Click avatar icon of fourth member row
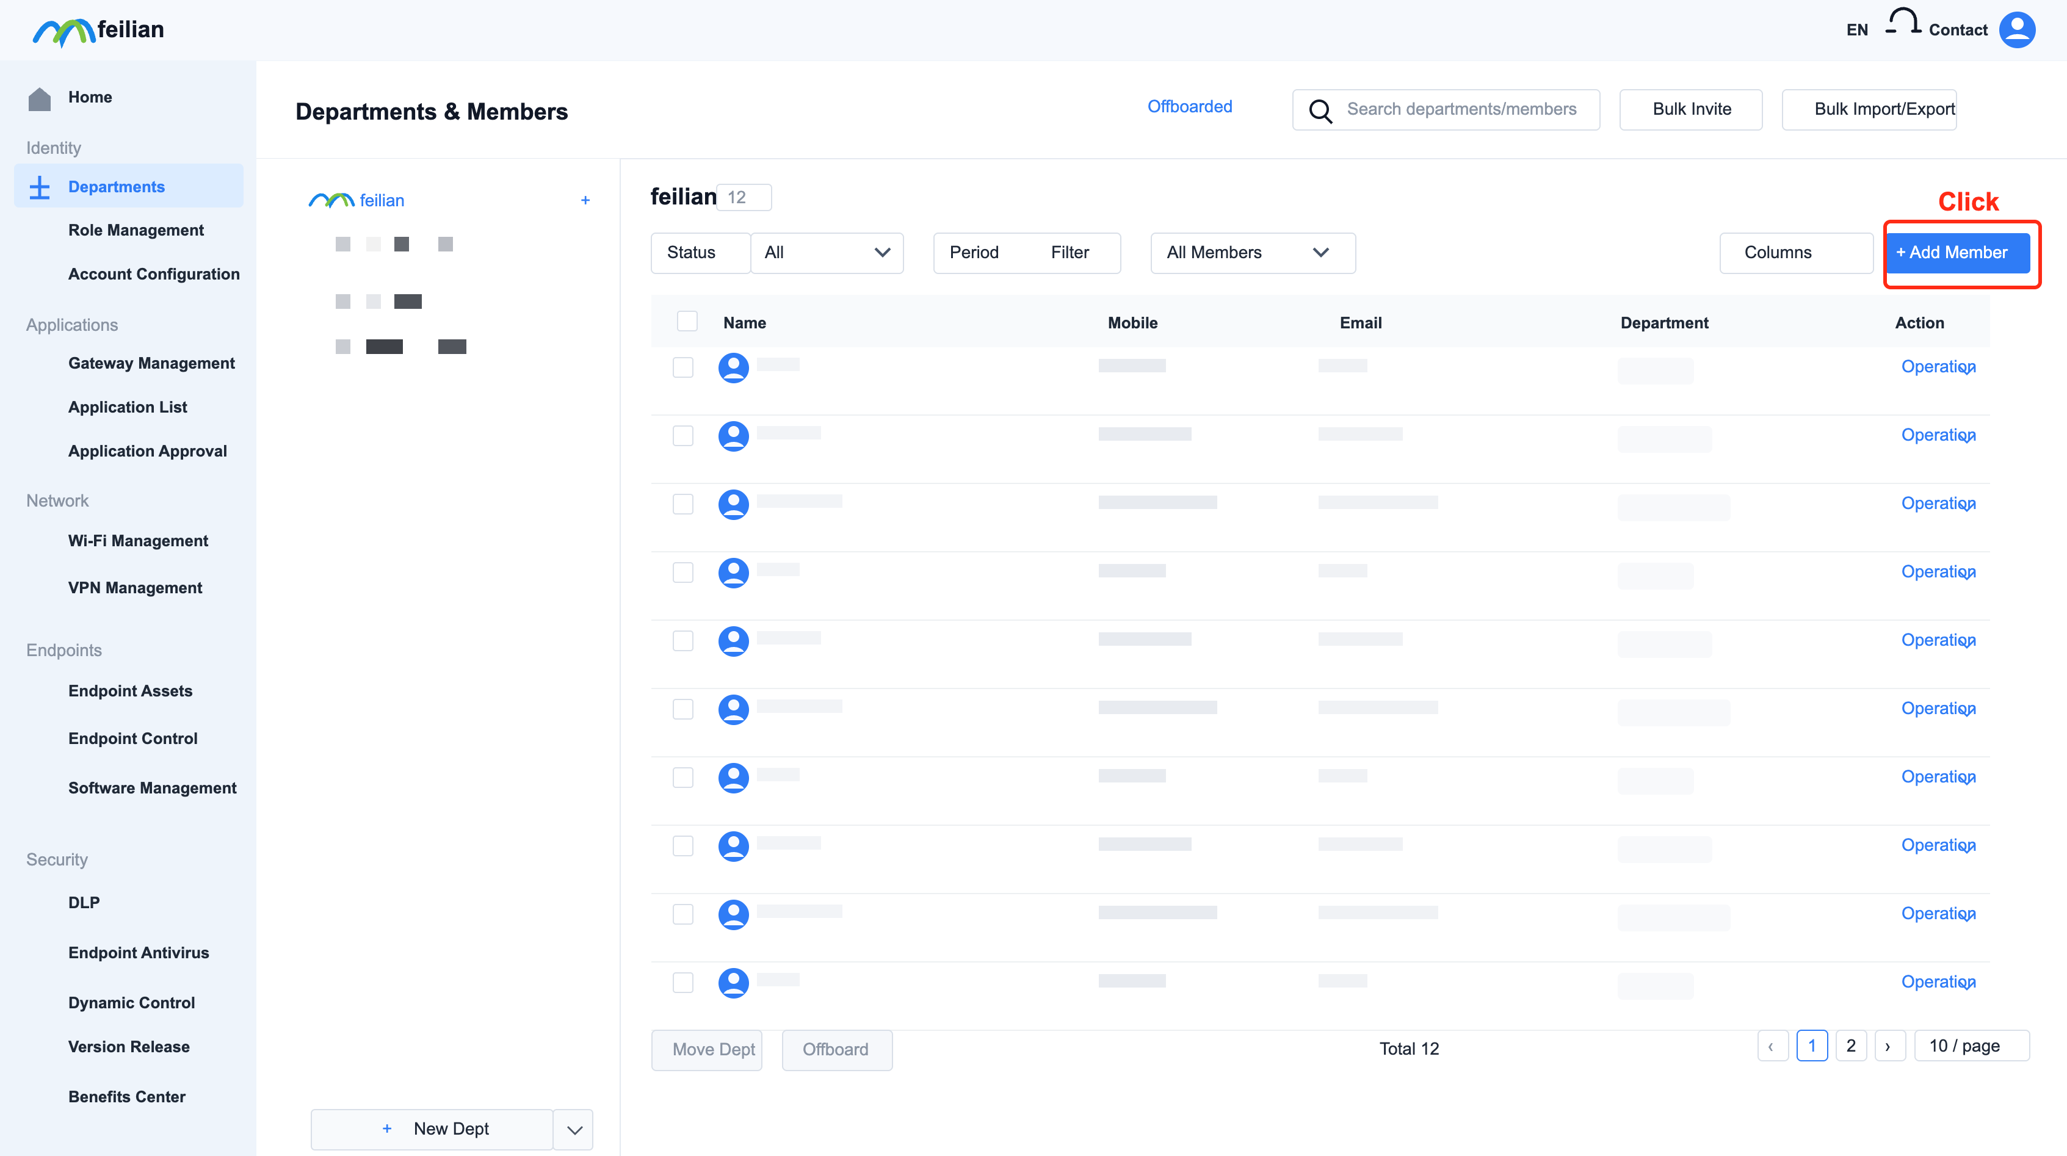The image size is (2067, 1156). pos(733,573)
